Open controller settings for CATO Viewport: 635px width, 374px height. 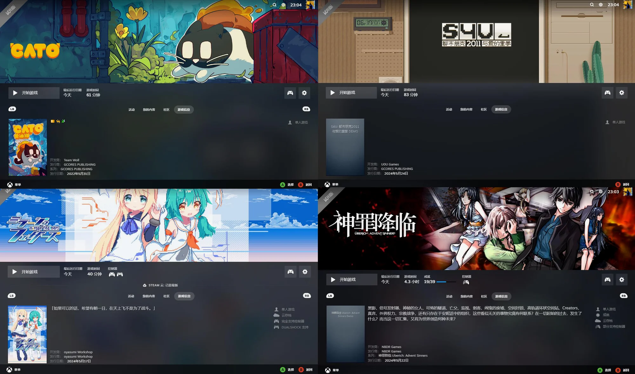click(290, 93)
